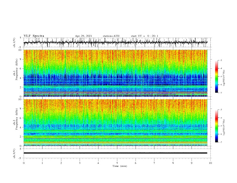The image size is (237, 183).
Task: Click the ch.1 colorbar log(PSD) label
Action: [x=224, y=78]
